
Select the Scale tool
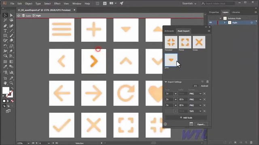click(11, 46)
